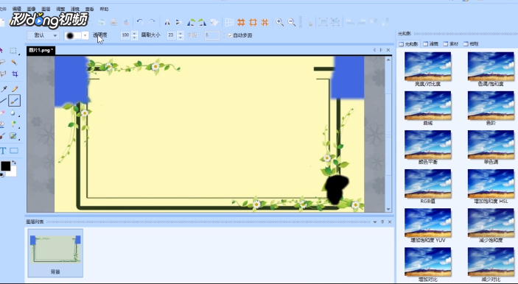518x284 pixels.
Task: Click the Redo arrow in toolbar
Action: [152, 22]
